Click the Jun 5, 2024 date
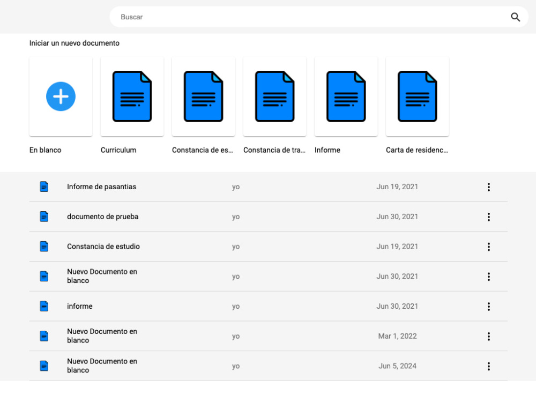The image size is (536, 402). [x=397, y=366]
